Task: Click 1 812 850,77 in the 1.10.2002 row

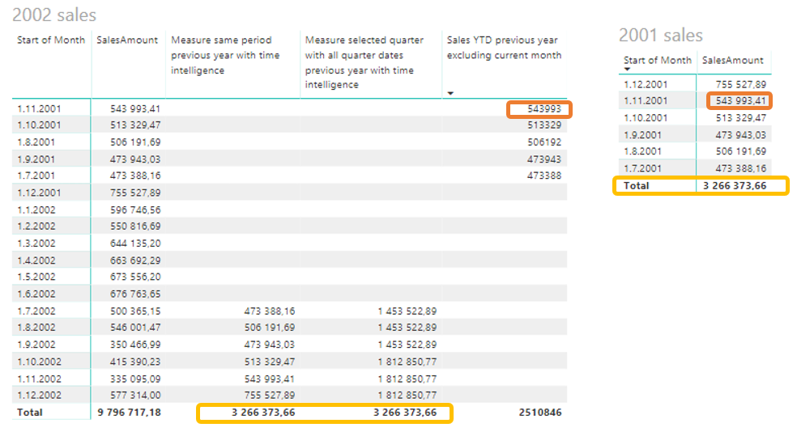Action: (407, 362)
